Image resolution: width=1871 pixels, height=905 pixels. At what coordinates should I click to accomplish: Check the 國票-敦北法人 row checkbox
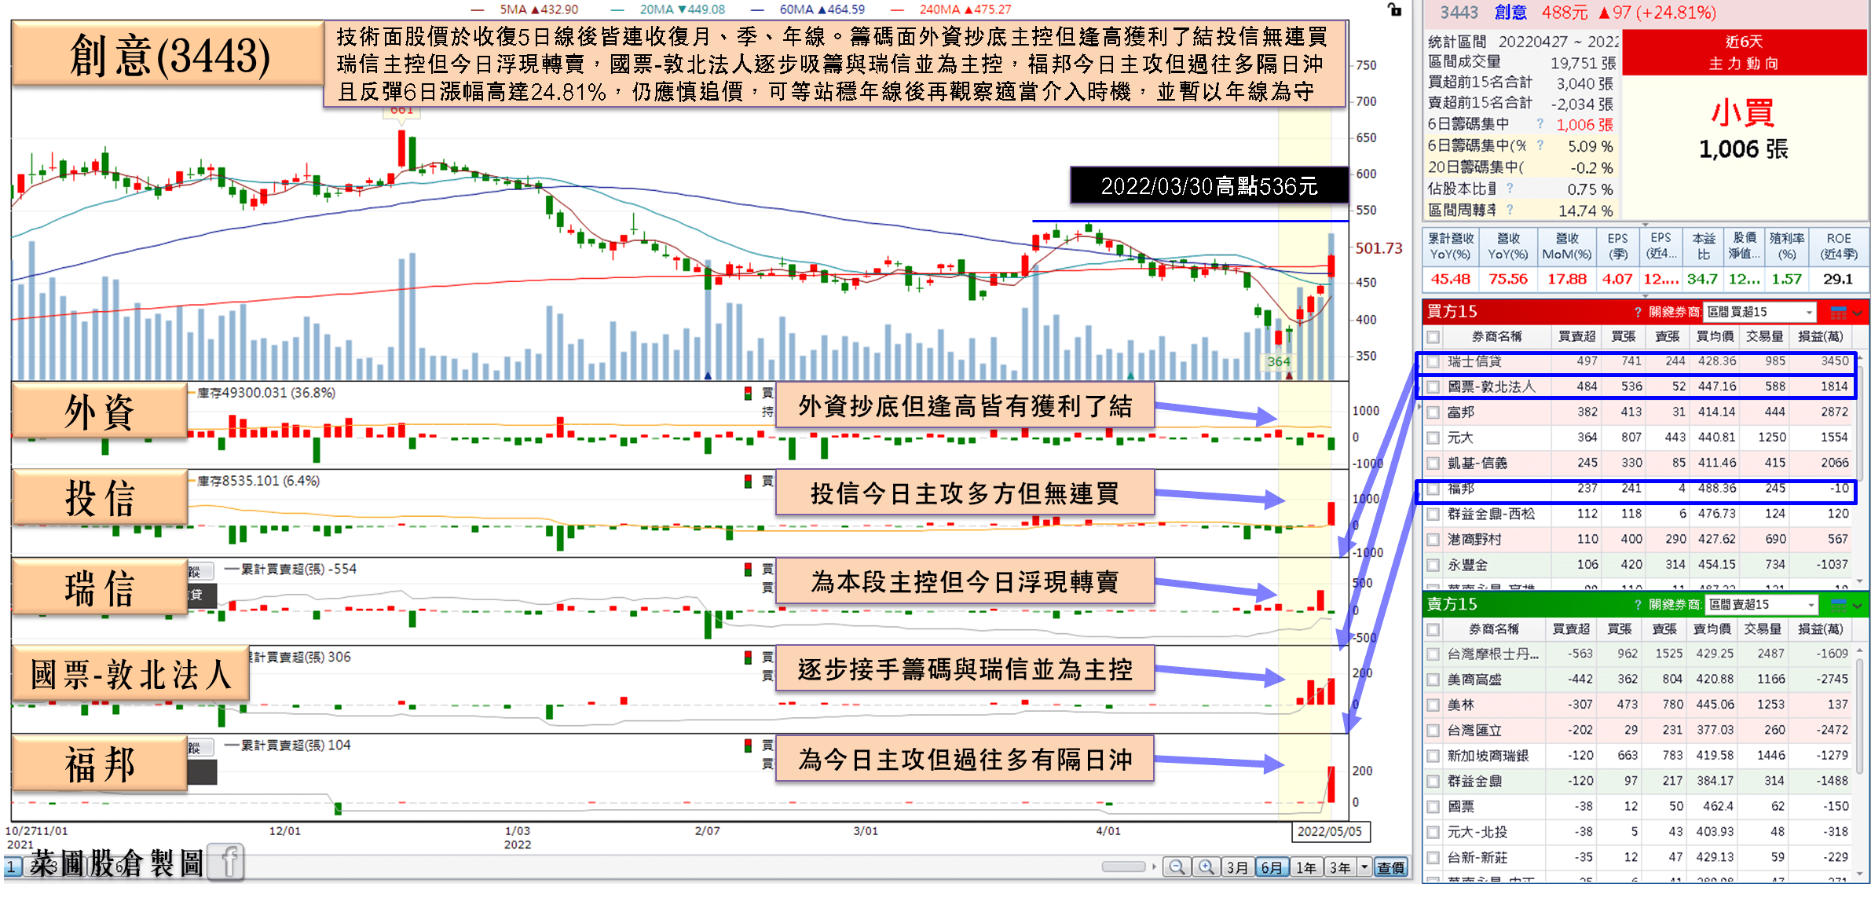tap(1433, 387)
